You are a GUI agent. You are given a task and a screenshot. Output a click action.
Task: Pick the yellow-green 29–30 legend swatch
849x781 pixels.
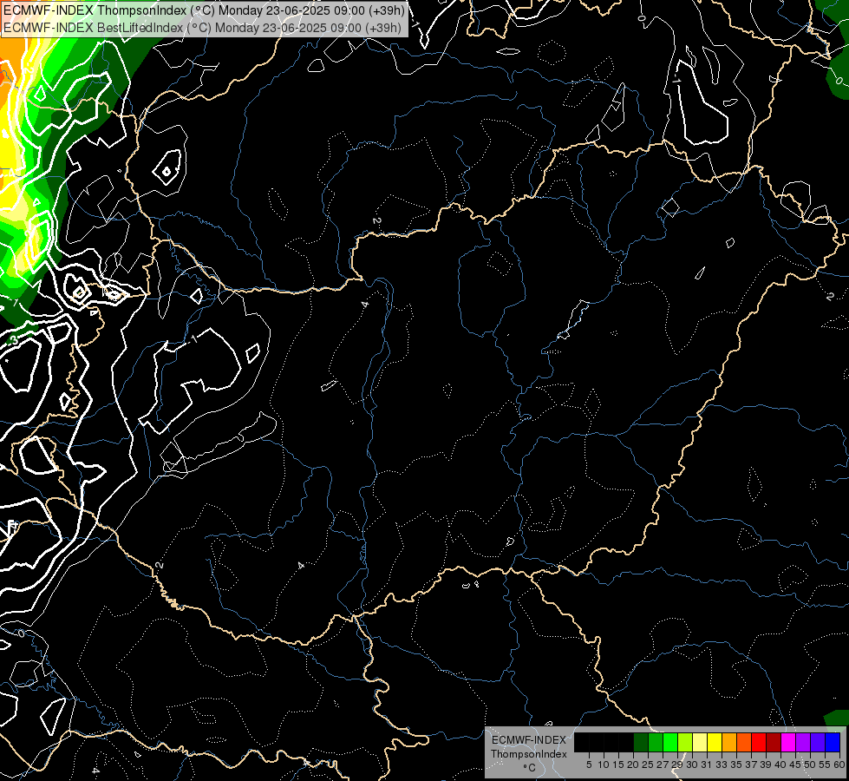(x=685, y=742)
